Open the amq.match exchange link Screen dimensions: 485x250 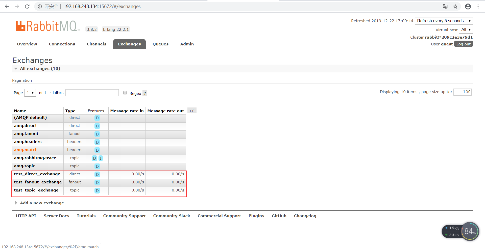tap(26, 150)
